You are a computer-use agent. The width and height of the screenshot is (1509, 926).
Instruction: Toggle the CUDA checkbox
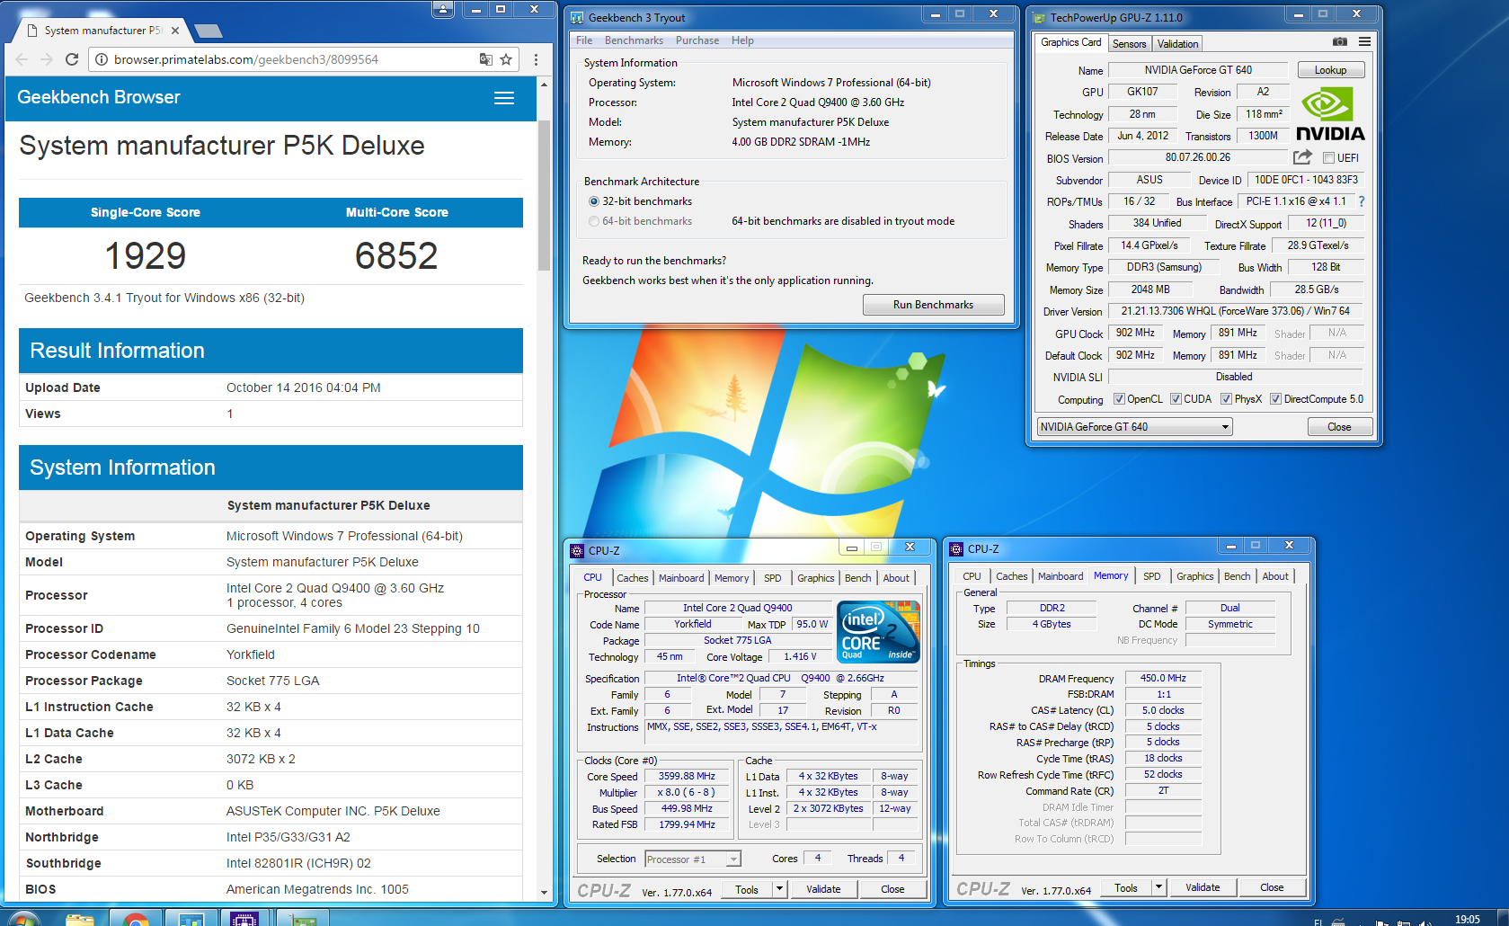pos(1176,399)
